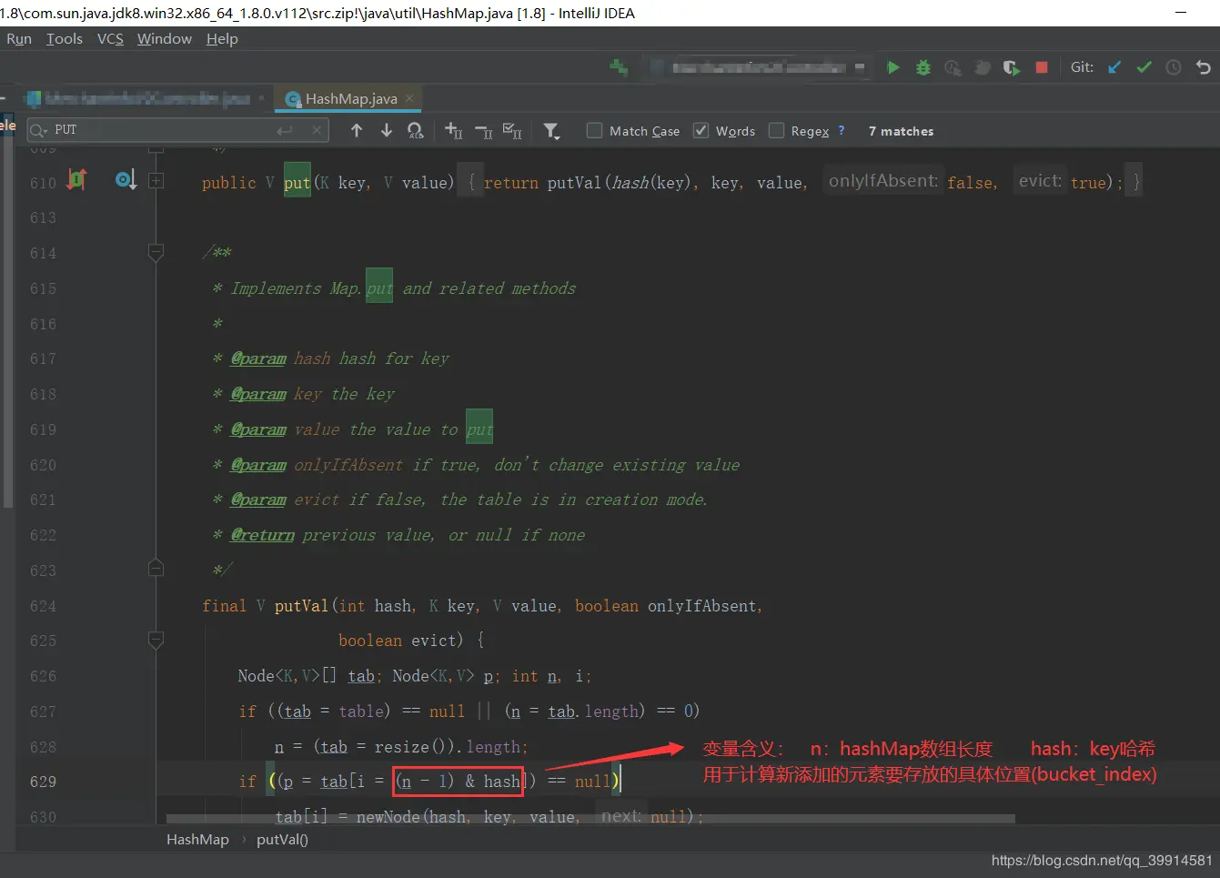Clear the search field text
Screen dimensions: 1220x878
coord(317,130)
